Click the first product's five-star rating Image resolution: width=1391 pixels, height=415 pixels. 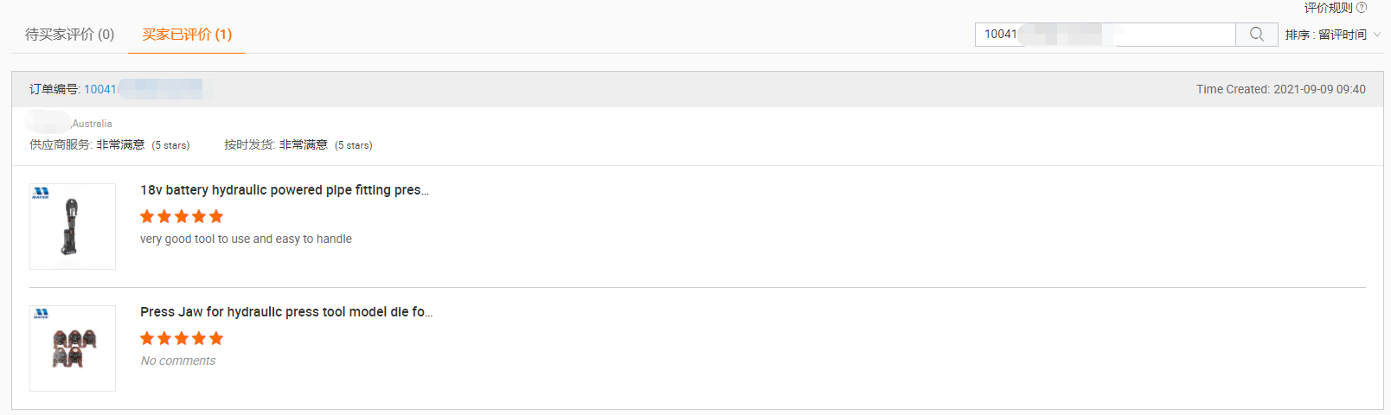tap(182, 216)
